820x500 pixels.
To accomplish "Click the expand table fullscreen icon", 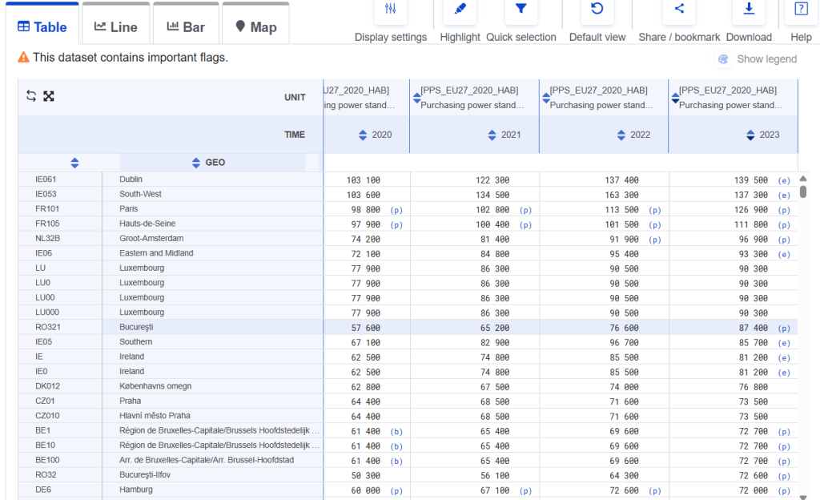I will click(49, 96).
